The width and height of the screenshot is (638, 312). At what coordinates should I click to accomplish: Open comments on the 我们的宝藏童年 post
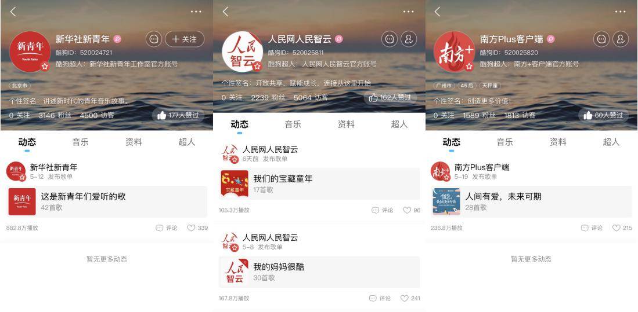coord(383,210)
